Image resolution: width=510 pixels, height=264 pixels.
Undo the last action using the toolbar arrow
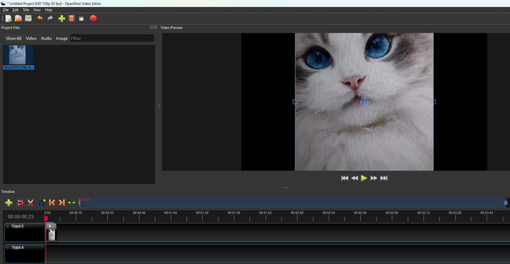tap(40, 18)
